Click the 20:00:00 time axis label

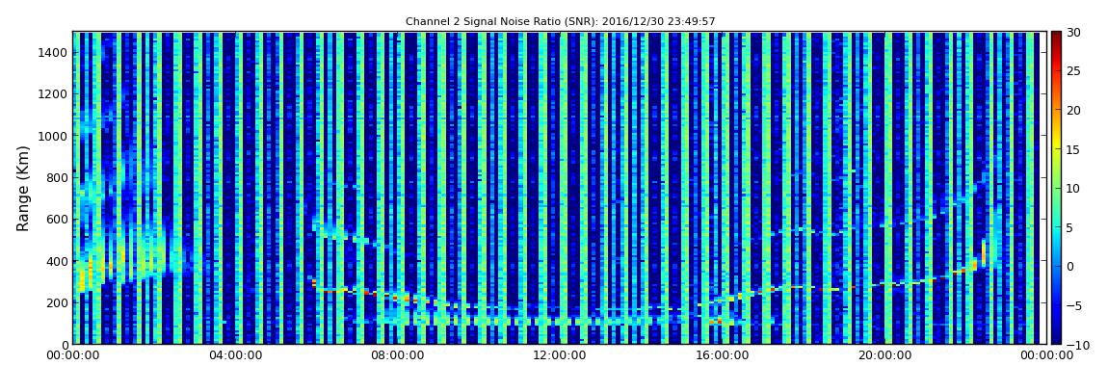tap(886, 356)
